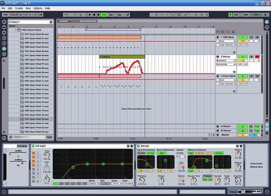Adjust the Reverb Dry/Wet knob
This screenshot has width=271, height=196.
point(238,180)
